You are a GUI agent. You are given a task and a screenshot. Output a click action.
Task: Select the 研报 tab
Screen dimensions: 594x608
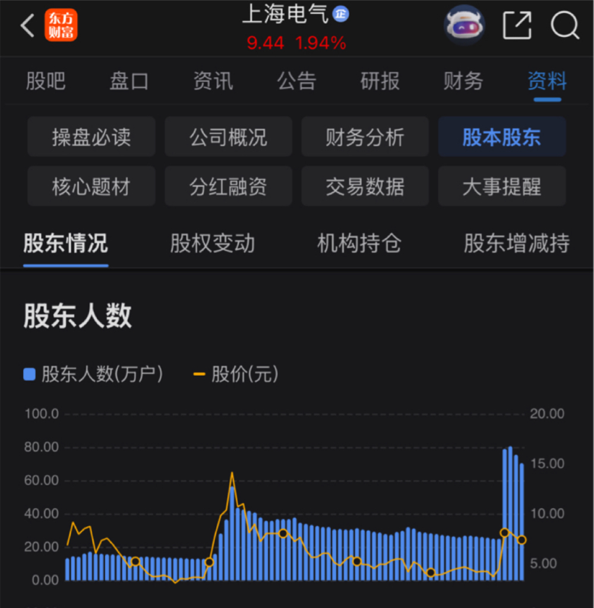tap(380, 81)
